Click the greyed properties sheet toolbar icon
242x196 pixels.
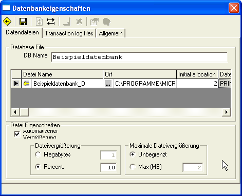coord(95,22)
